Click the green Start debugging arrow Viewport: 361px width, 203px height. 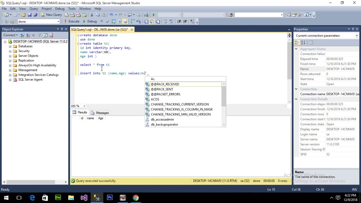tap(154, 15)
